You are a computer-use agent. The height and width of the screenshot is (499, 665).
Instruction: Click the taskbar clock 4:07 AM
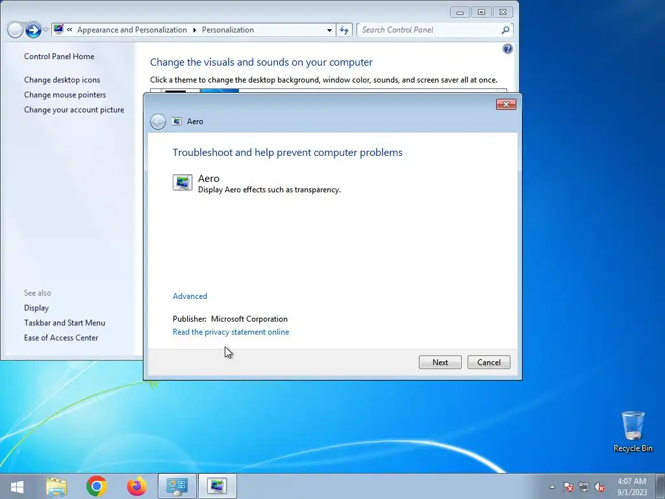[x=632, y=481]
